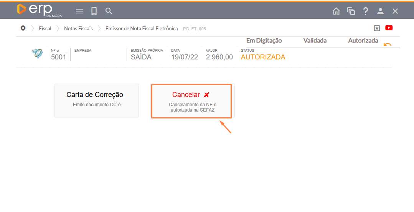Open the YouTube tutorial icon

(389, 28)
